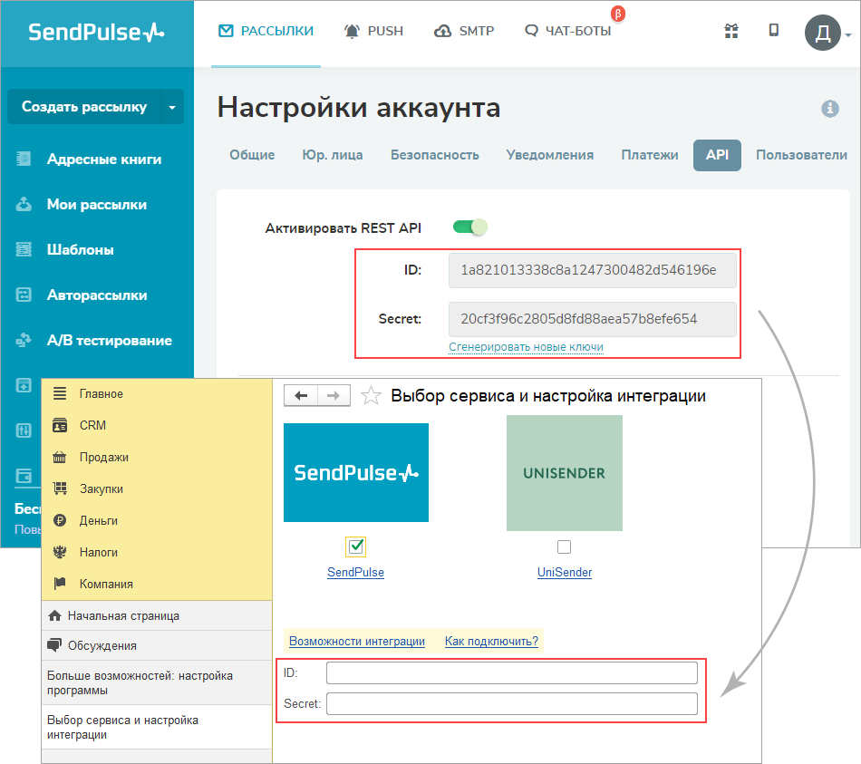Click the Обсуждения chat icon
The image size is (861, 764).
pos(54,645)
